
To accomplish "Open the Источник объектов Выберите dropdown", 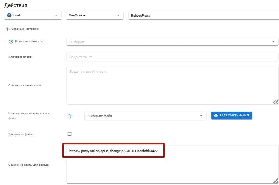I will point(273,42).
